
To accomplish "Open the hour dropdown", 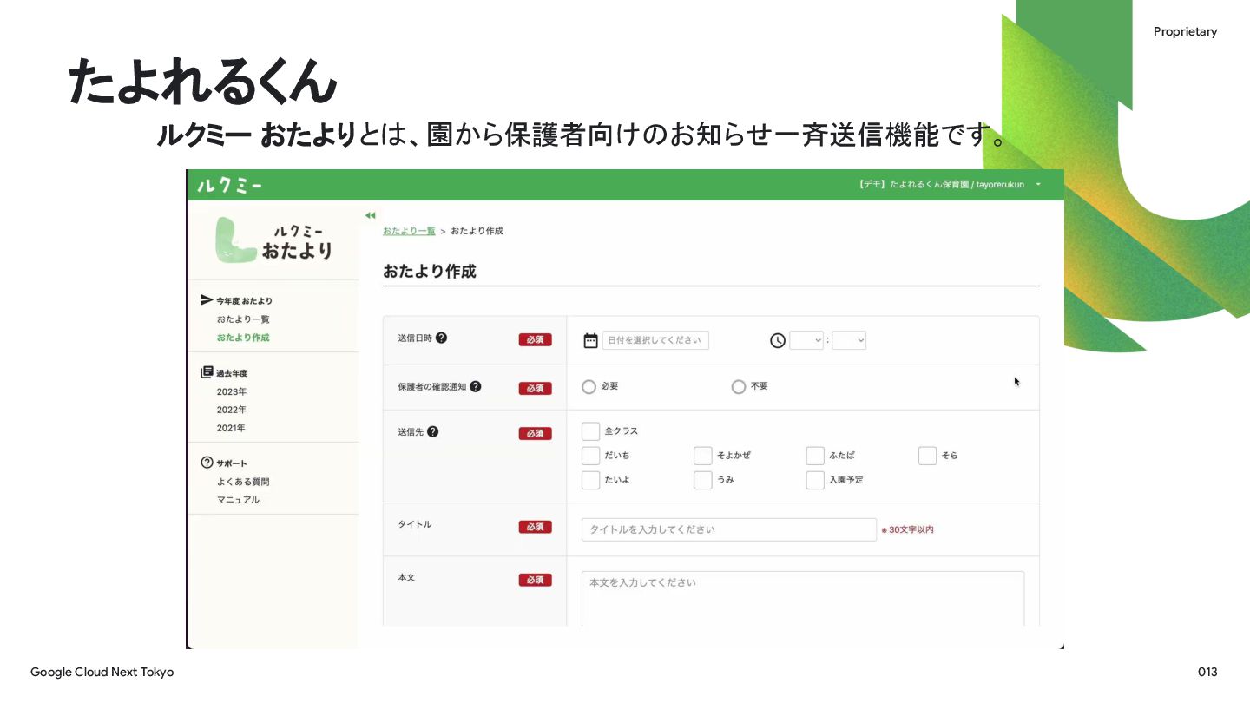I will (x=806, y=340).
